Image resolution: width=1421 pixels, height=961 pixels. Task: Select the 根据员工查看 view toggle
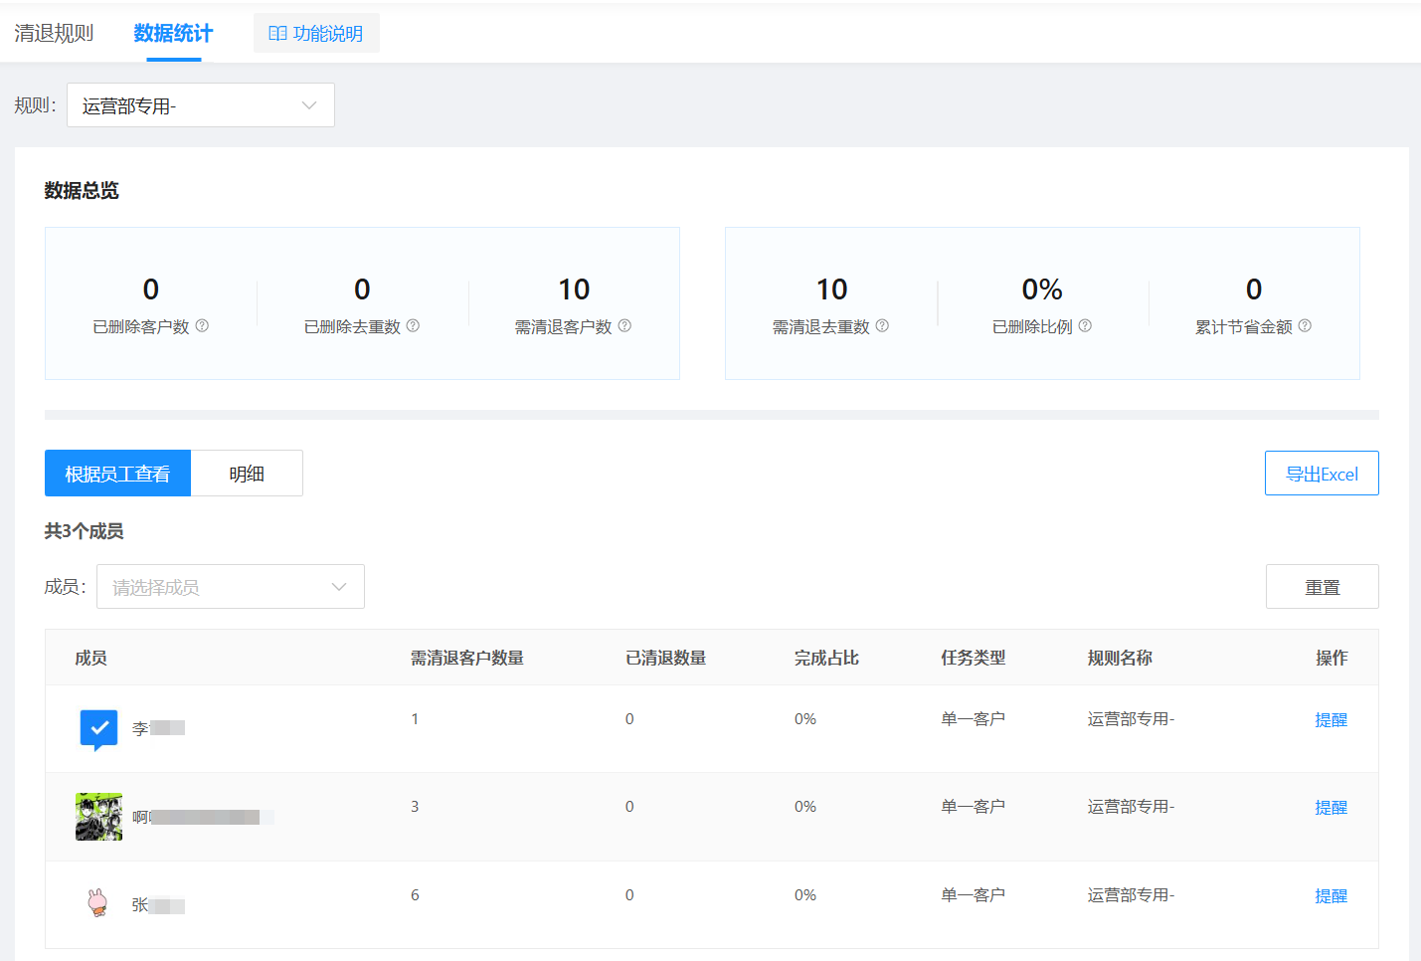[x=117, y=474]
